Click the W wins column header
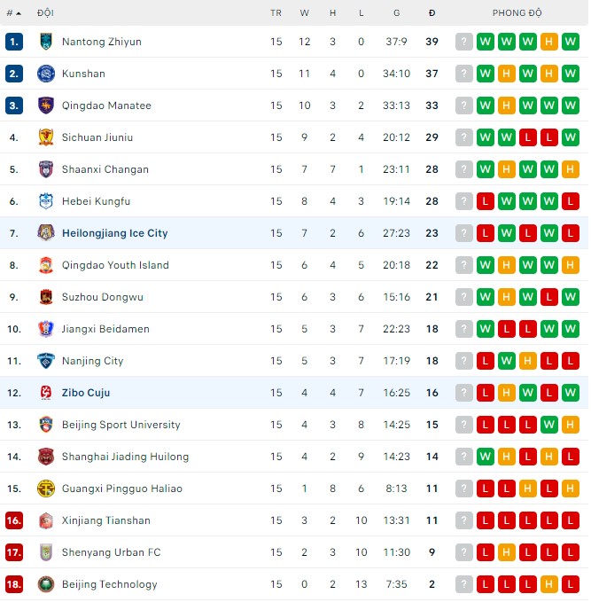This screenshot has height=602, width=591. [x=305, y=13]
